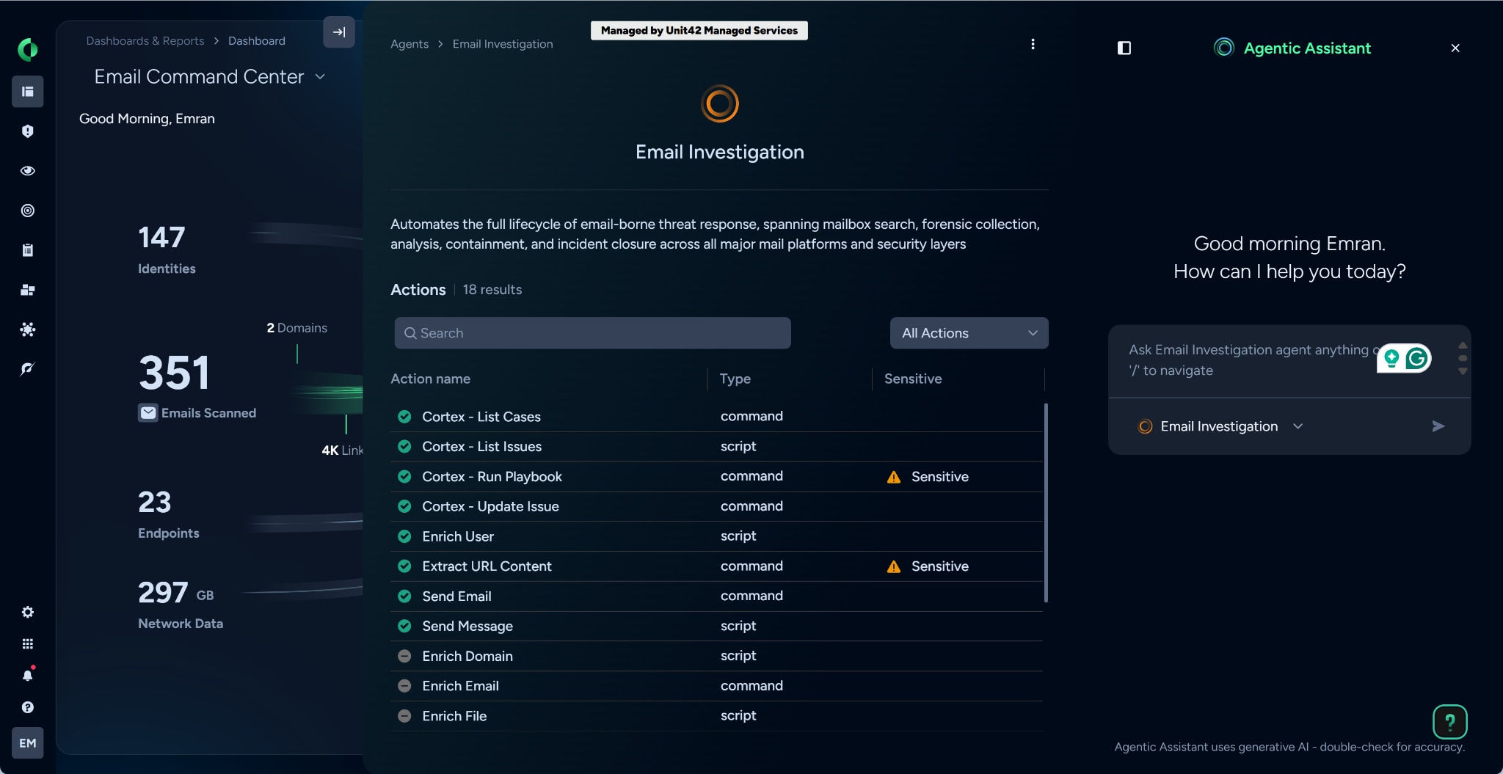Click Managed by Unit42 Managed Services badge

pyautogui.click(x=699, y=30)
